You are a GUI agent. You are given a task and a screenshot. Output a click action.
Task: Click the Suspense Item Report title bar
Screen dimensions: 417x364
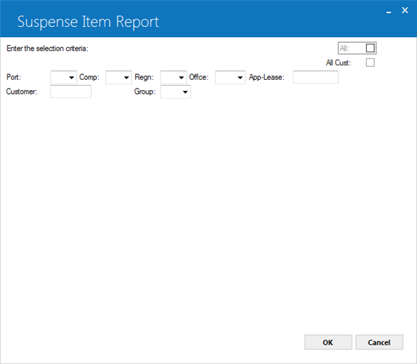pyautogui.click(x=192, y=19)
